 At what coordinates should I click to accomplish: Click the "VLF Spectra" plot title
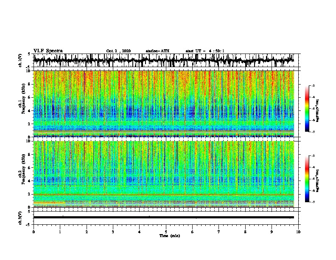(x=48, y=51)
